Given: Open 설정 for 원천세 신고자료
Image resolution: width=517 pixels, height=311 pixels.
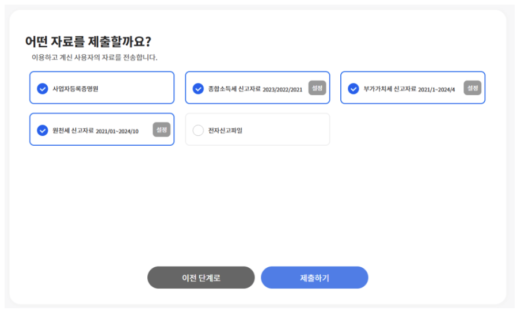Looking at the screenshot, I should pyautogui.click(x=162, y=130).
